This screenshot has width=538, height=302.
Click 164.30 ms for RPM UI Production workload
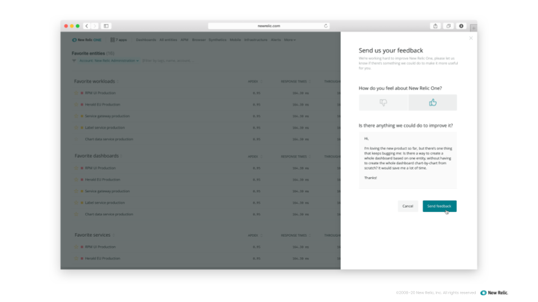click(300, 93)
